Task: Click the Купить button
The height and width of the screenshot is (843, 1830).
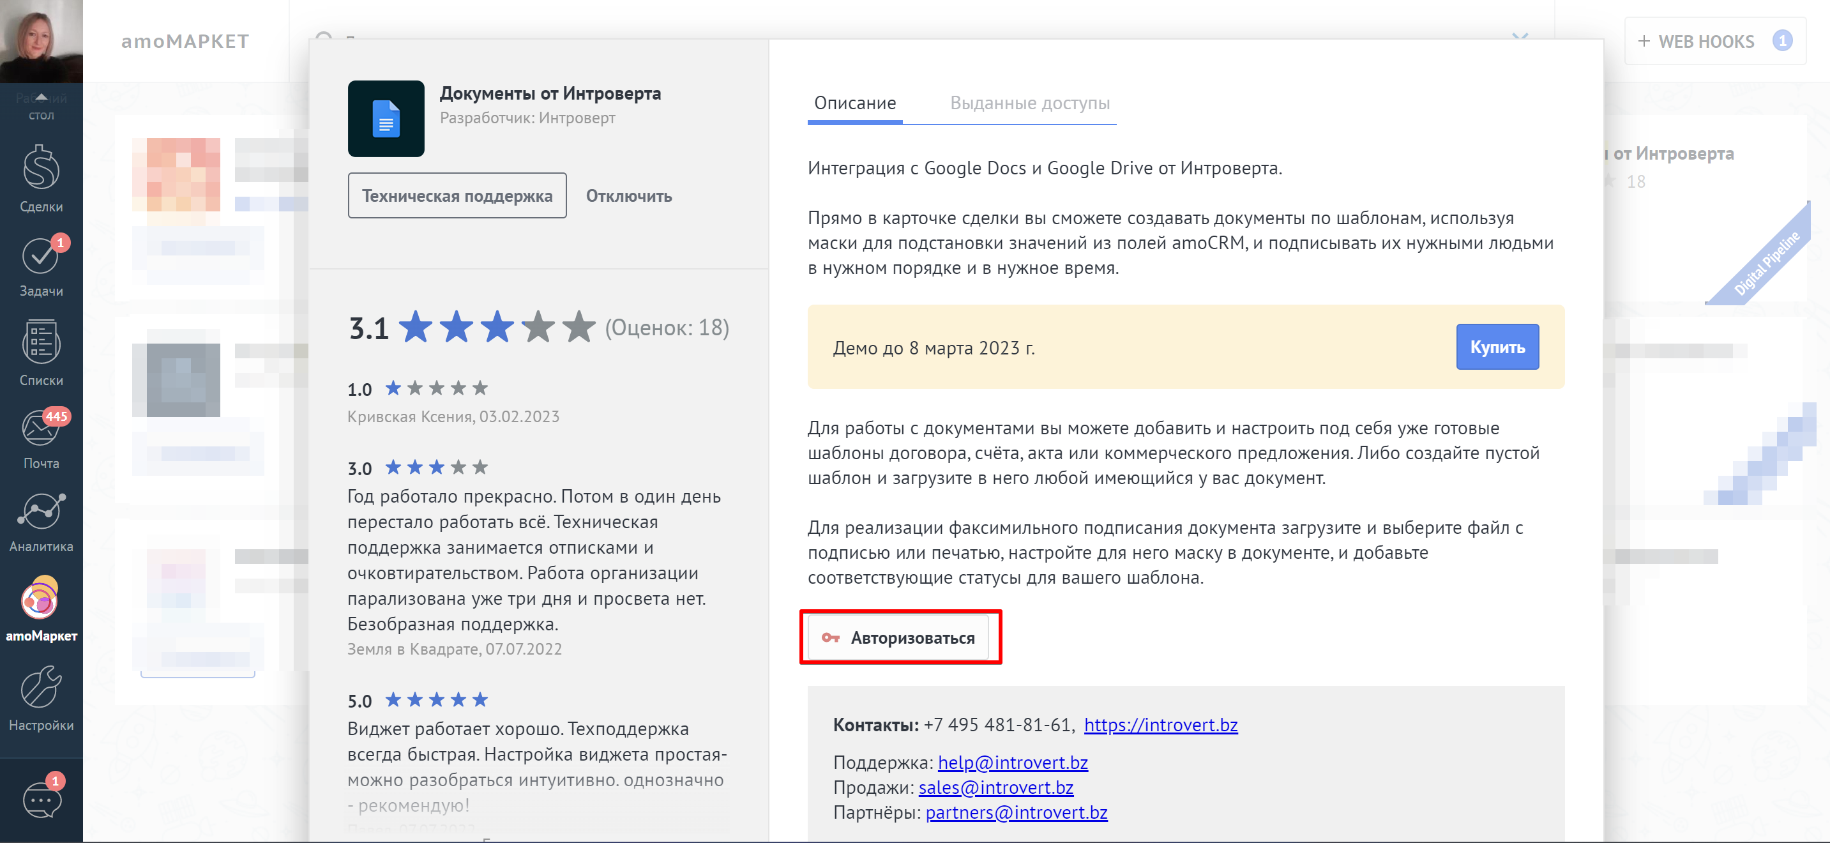Action: click(x=1497, y=347)
